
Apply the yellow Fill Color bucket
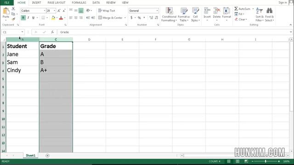(53, 17)
